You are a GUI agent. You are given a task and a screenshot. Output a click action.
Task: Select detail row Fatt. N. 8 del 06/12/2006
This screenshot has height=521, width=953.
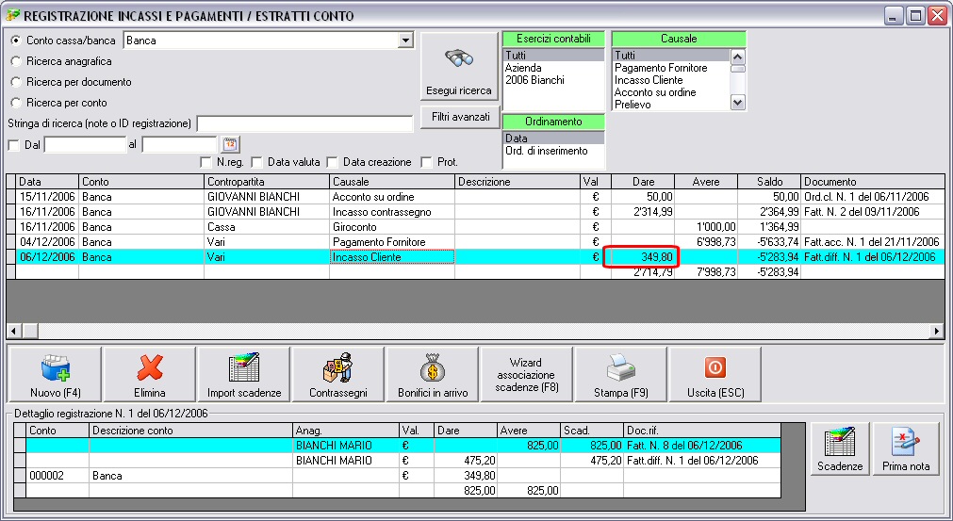tap(398, 445)
